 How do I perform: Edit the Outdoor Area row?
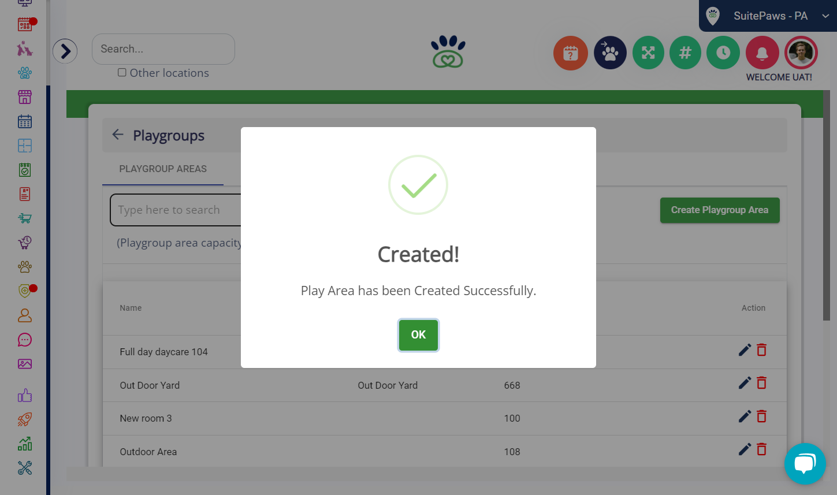745,449
